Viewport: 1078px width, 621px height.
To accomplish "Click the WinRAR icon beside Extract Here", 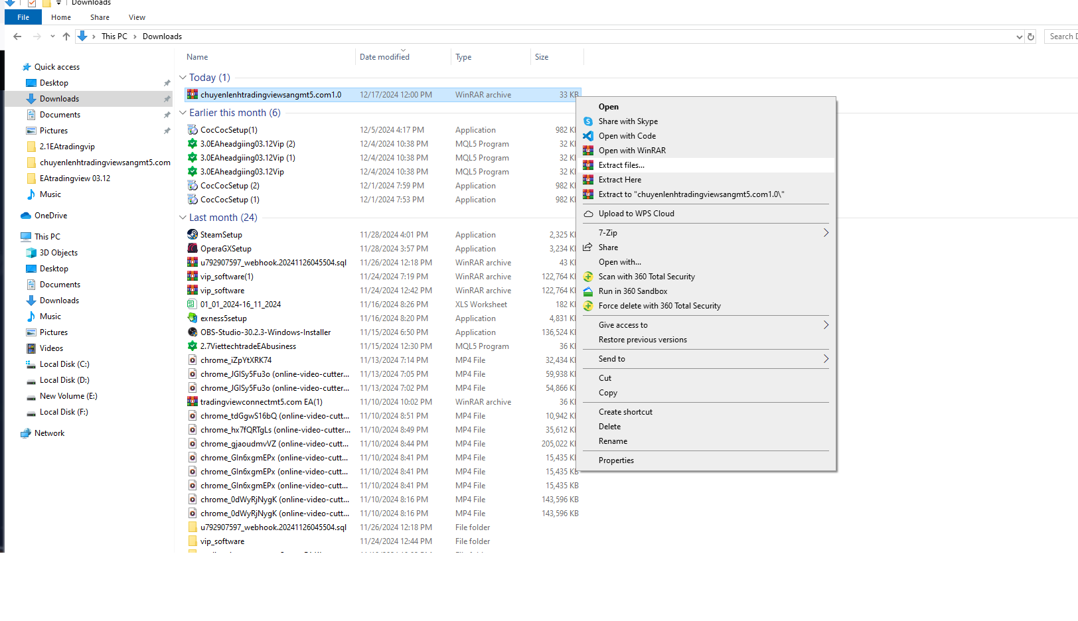I will coord(588,180).
